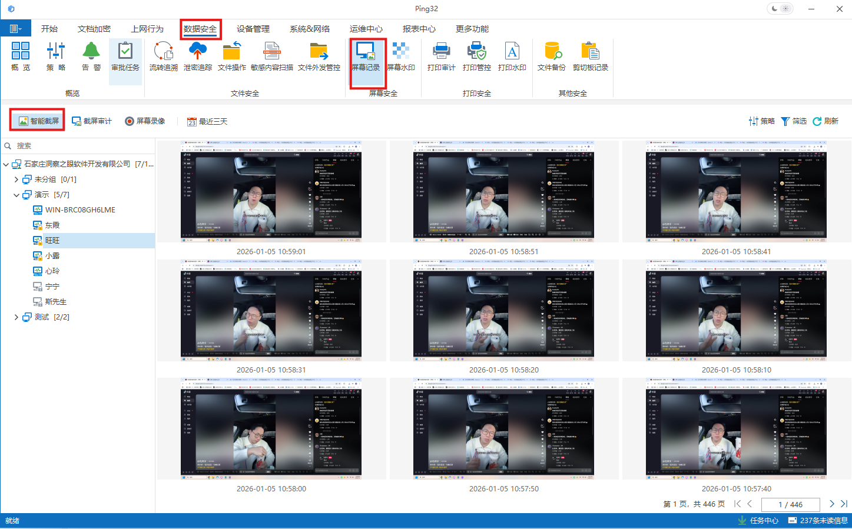Click the 文件备份 backup icon
This screenshot has height=529, width=852.
[552, 57]
